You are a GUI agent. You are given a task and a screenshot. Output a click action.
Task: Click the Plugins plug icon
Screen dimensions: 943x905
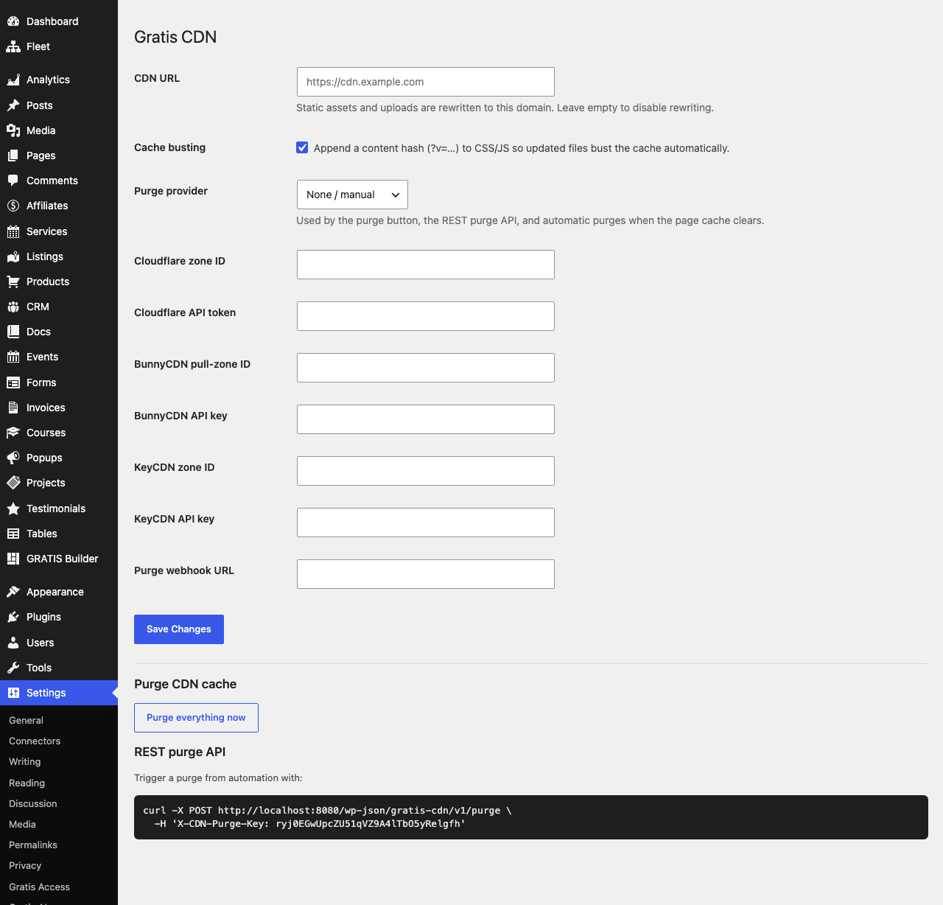[x=13, y=617]
